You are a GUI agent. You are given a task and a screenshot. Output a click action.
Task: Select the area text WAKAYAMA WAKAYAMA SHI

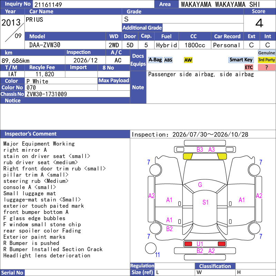pyautogui.click(x=220, y=4)
